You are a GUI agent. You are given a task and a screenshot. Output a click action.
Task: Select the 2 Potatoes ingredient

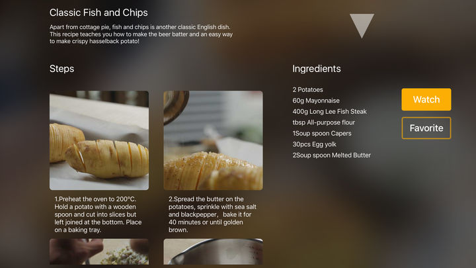tap(308, 89)
